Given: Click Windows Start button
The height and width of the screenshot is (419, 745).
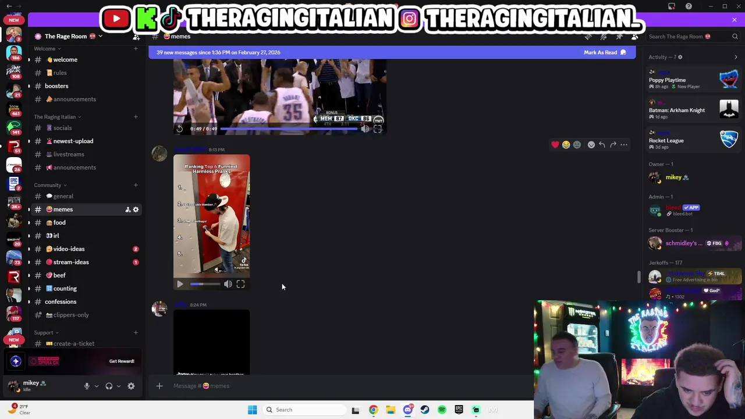Looking at the screenshot, I should 252,410.
